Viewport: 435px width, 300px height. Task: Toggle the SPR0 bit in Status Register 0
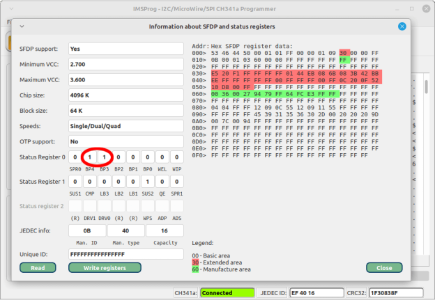click(75, 157)
